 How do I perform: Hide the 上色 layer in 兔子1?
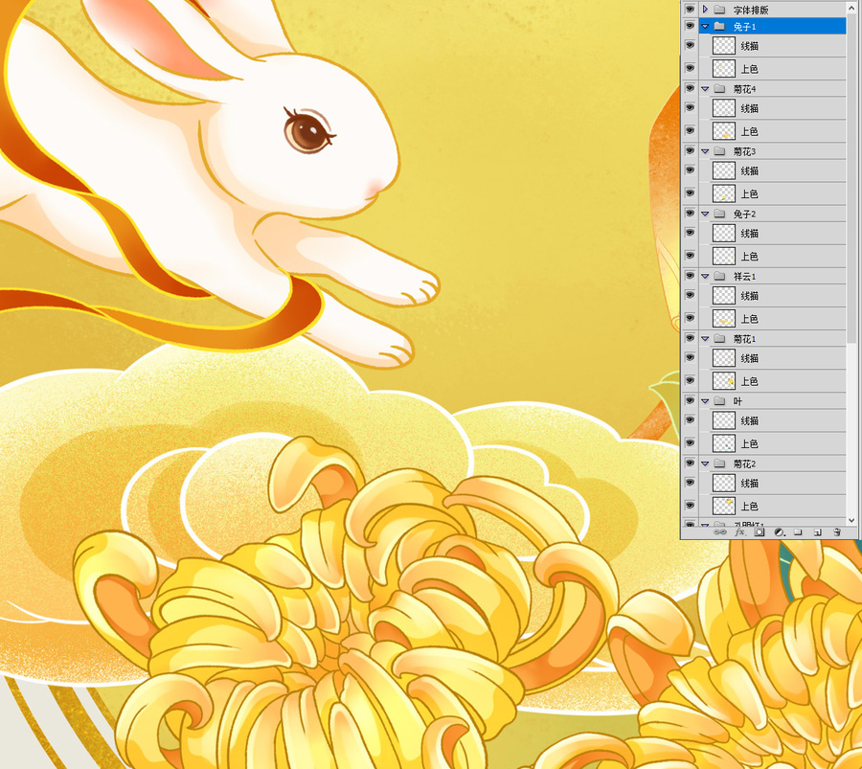point(690,68)
